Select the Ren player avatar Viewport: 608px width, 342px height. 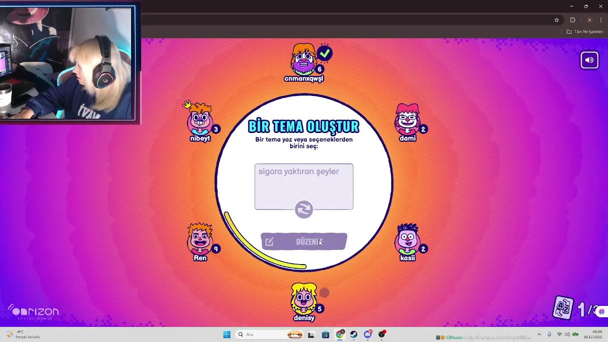200,238
